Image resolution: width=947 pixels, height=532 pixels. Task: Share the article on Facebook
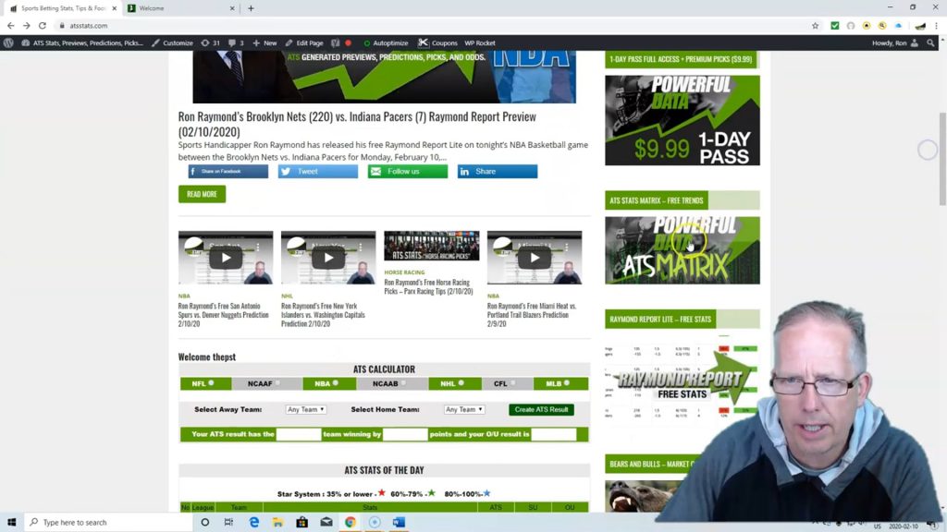(x=228, y=171)
